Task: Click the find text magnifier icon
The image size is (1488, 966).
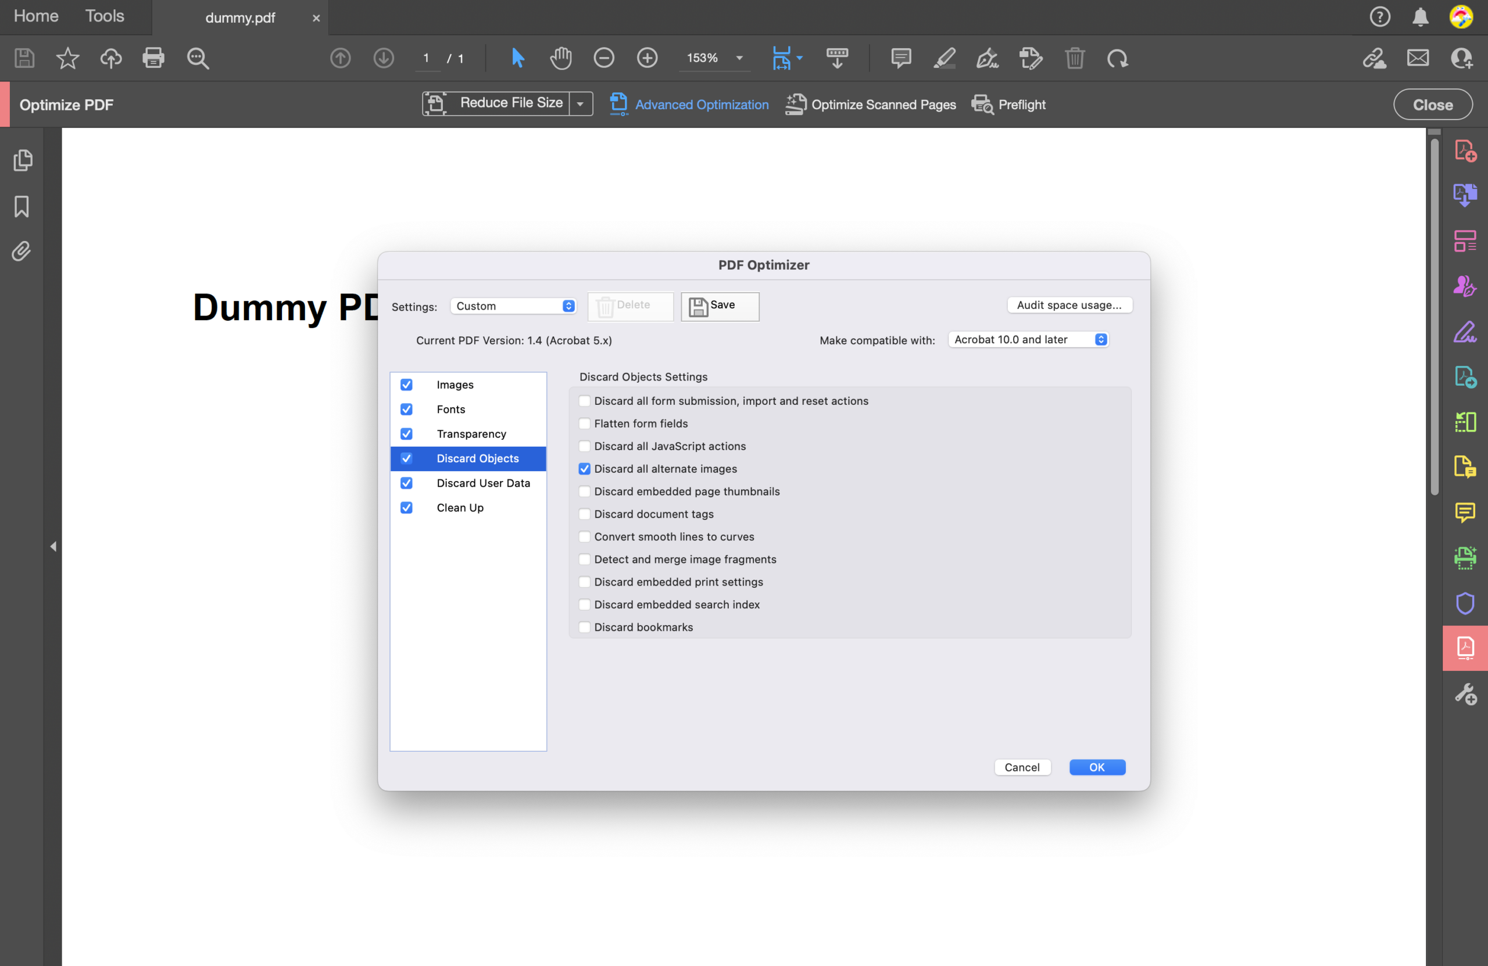Action: (198, 58)
